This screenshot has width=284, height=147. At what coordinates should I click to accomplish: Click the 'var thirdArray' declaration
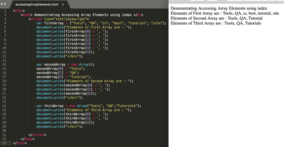click(x=50, y=106)
